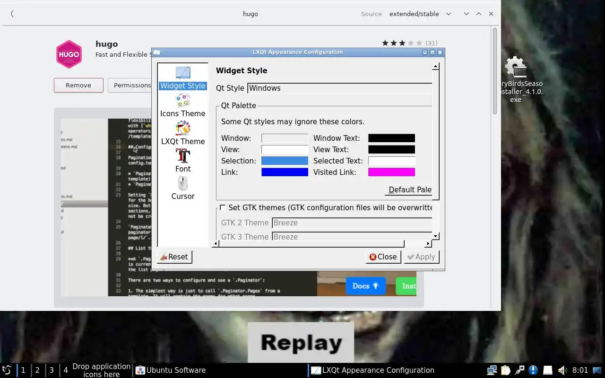The height and width of the screenshot is (378, 605).
Task: Go back in Ubuntu Software
Action: point(12,14)
